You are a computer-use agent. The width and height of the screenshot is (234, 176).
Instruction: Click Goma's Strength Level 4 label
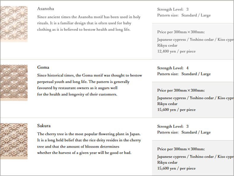pyautogui.click(x=173, y=68)
